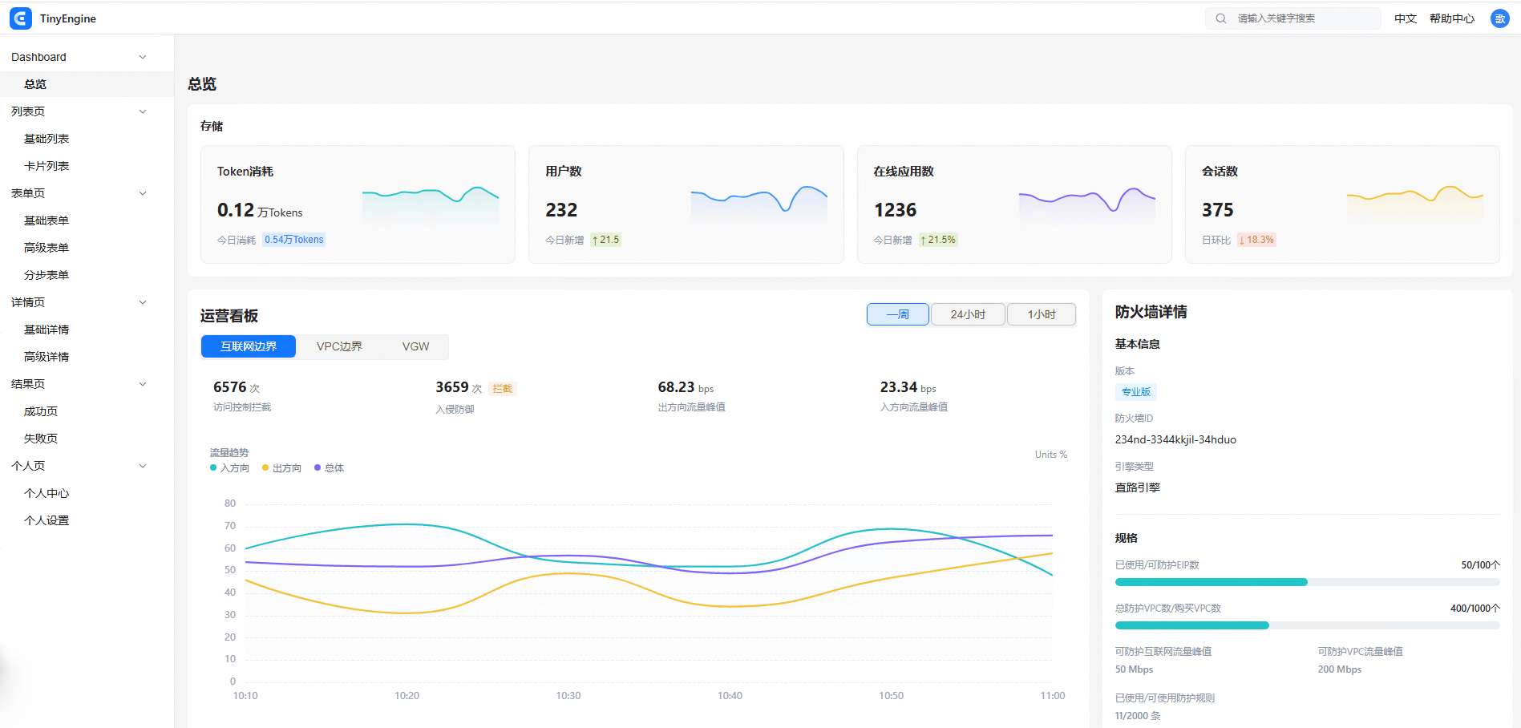Toggle the 出方向 legend series
This screenshot has height=728, width=1521.
pos(282,468)
